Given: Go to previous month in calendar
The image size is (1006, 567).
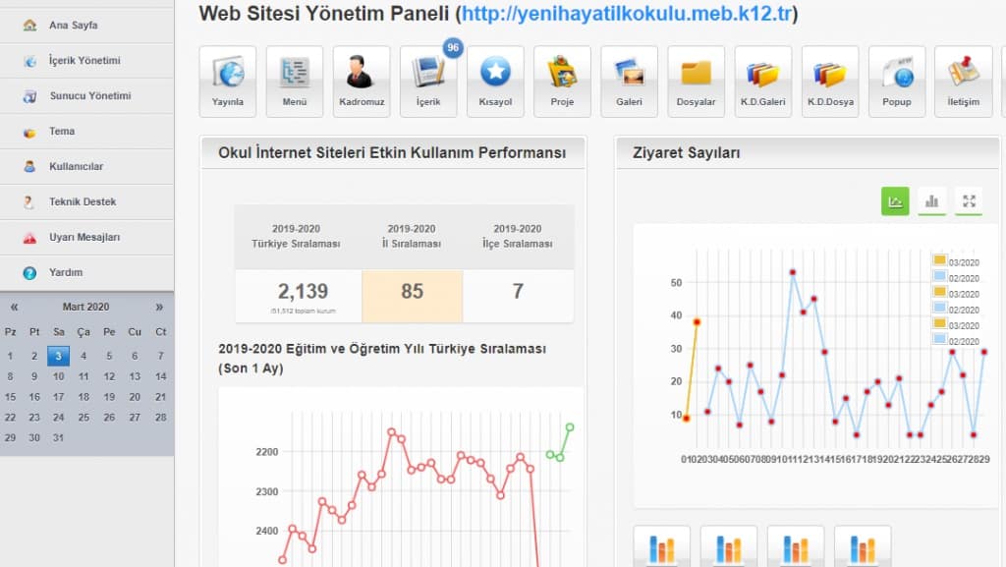Looking at the screenshot, I should (x=14, y=307).
